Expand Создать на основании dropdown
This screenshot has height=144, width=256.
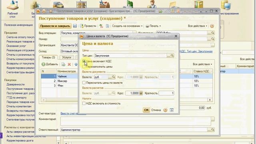[127, 26]
